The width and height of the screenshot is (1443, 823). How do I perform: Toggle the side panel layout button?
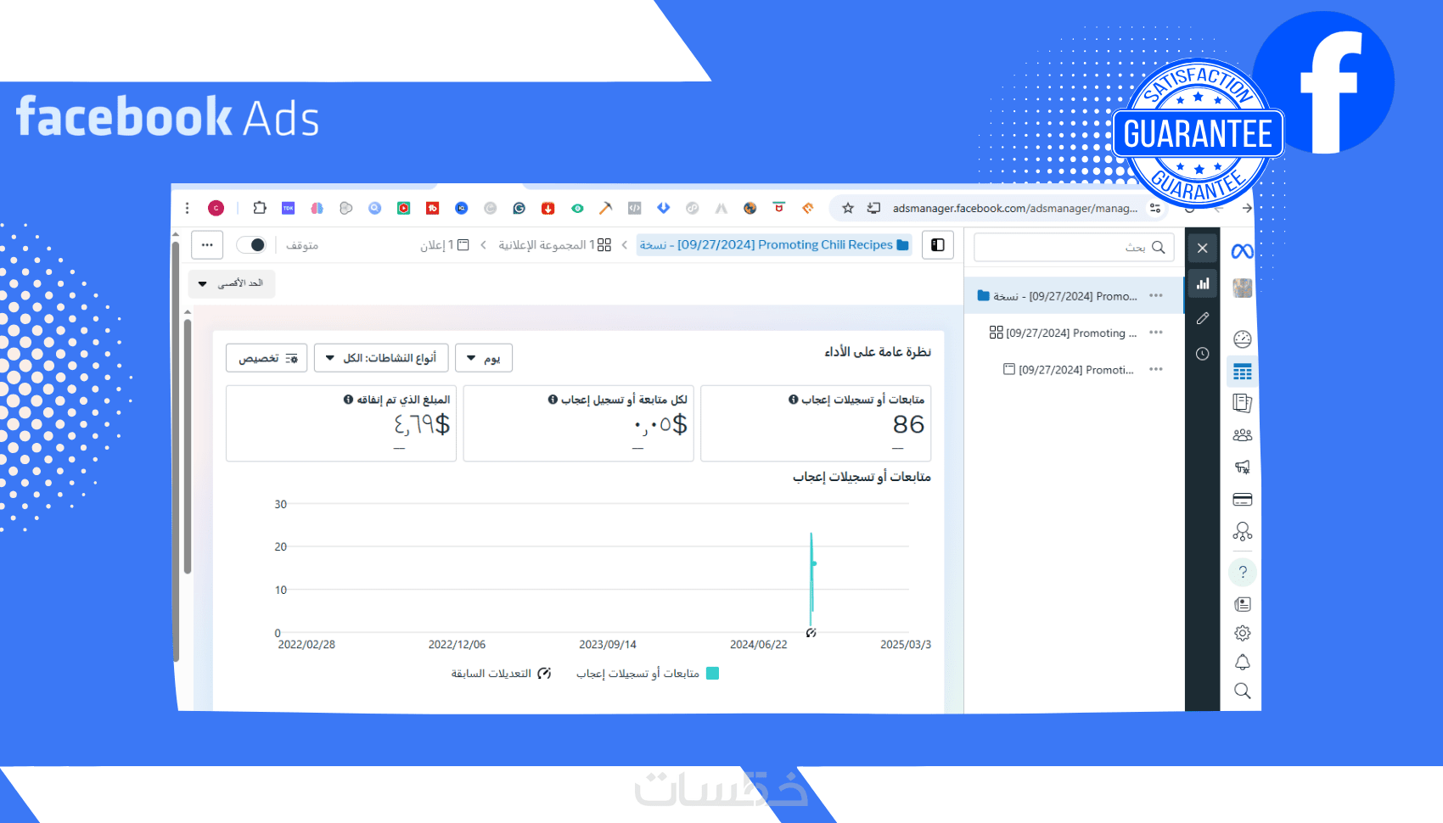pos(937,245)
